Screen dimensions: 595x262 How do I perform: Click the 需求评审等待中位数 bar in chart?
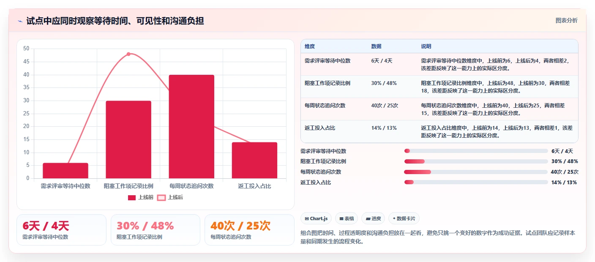click(66, 171)
